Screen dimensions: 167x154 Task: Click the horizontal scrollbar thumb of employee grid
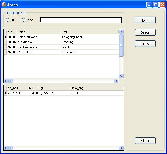pos(11,81)
